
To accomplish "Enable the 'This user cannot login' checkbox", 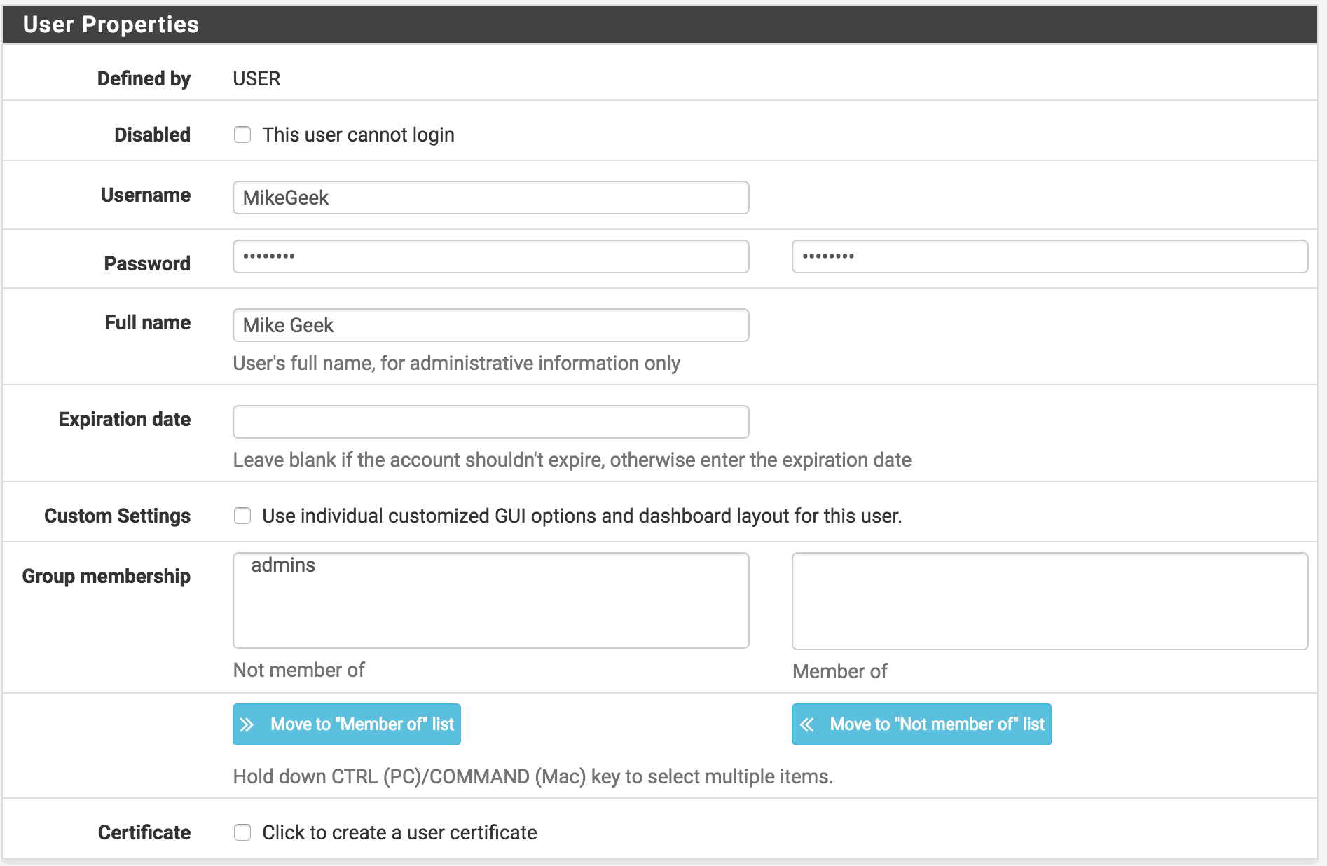I will tap(242, 135).
